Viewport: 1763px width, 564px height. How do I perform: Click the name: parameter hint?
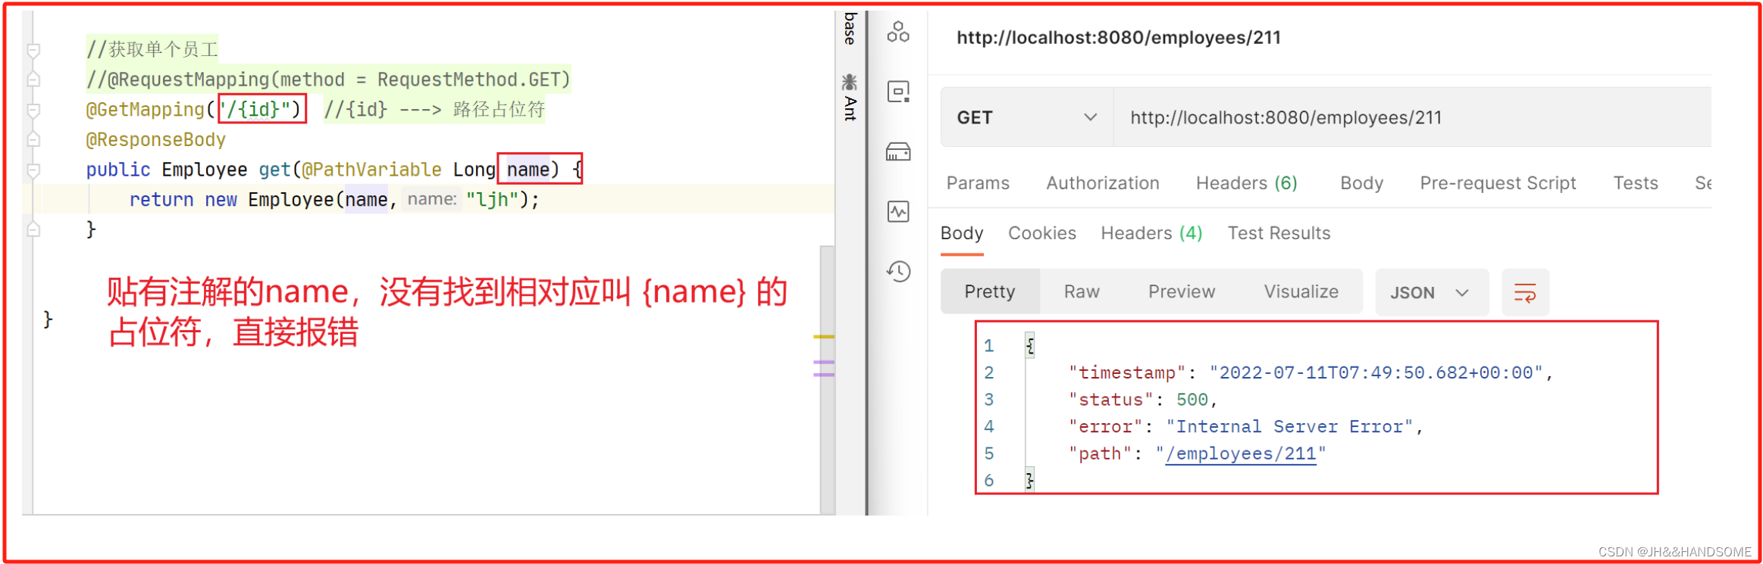point(431,199)
